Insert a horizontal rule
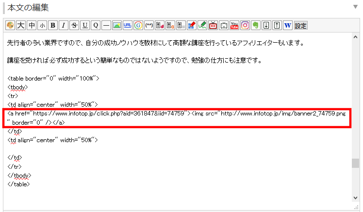 coord(106,25)
